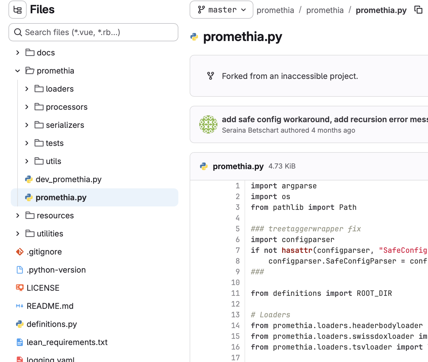Screen dimensions: 428x362
Task: Click line number 14 in the code
Action: click(236, 326)
